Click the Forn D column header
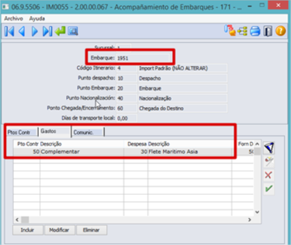 pyautogui.click(x=243, y=144)
